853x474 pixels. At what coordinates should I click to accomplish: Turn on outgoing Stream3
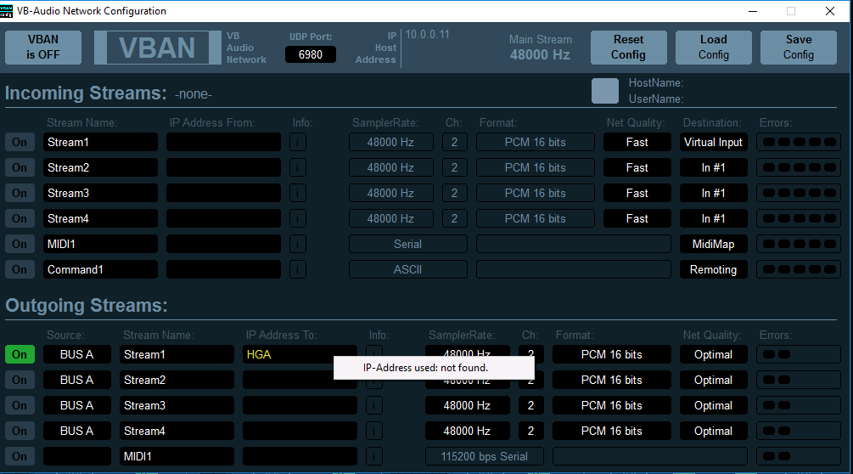point(20,405)
